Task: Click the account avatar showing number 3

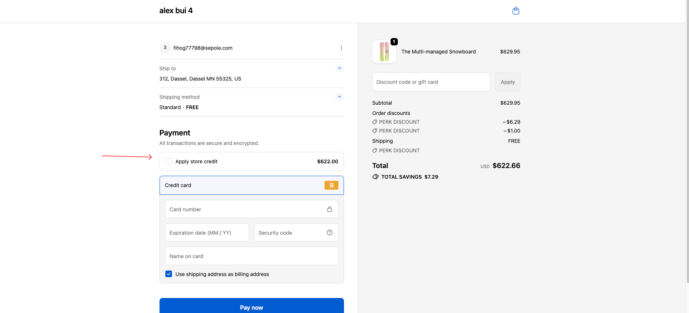Action: coord(165,48)
